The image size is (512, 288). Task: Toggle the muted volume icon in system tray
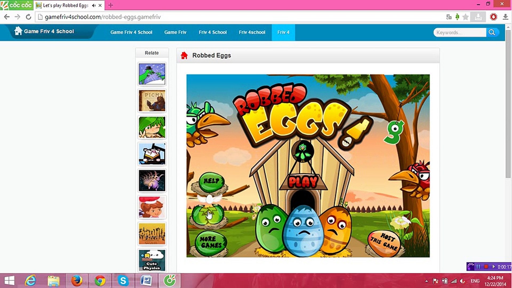pyautogui.click(x=463, y=281)
